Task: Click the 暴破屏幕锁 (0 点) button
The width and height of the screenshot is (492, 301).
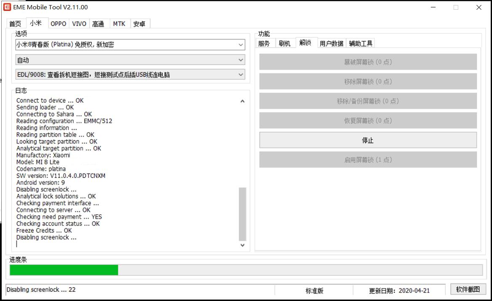Action: tap(368, 62)
